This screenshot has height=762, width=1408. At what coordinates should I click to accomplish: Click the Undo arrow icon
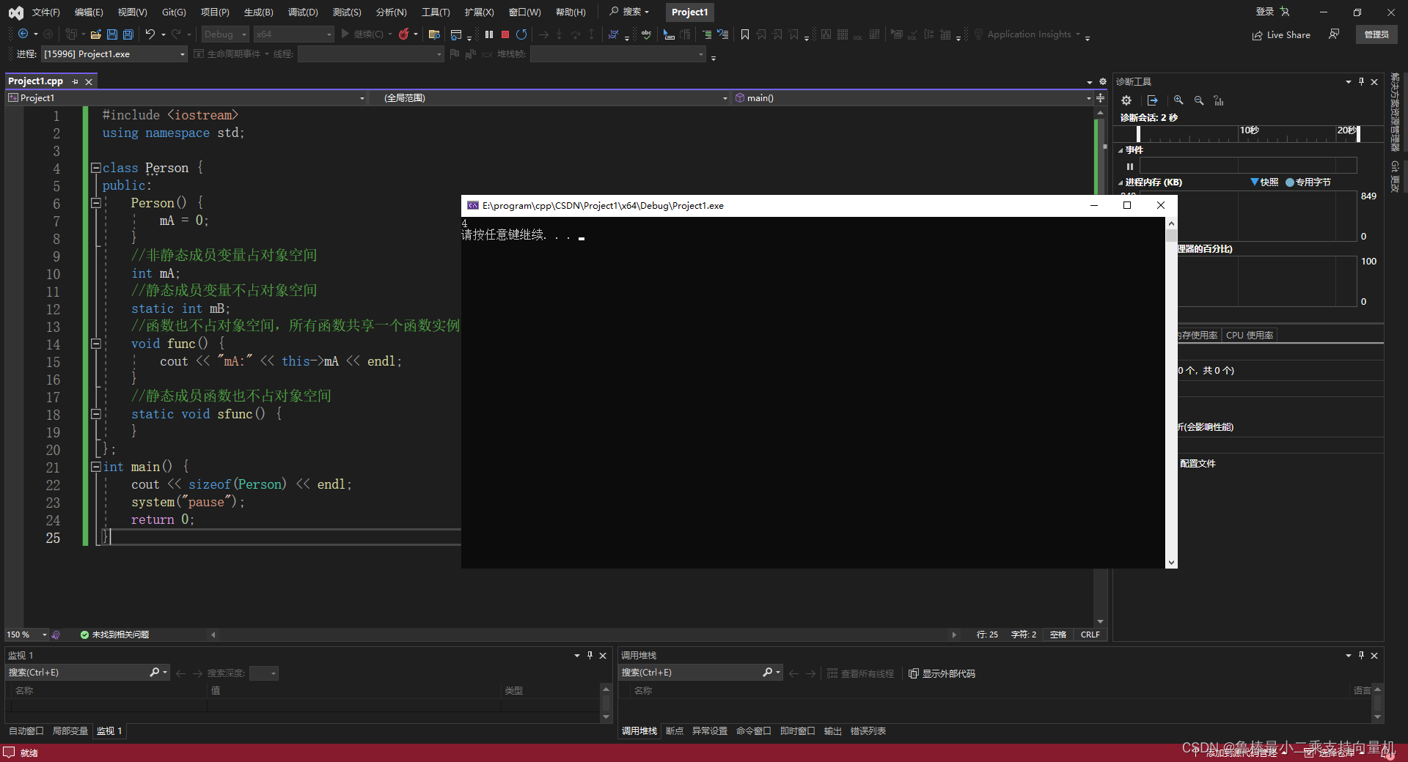[150, 34]
